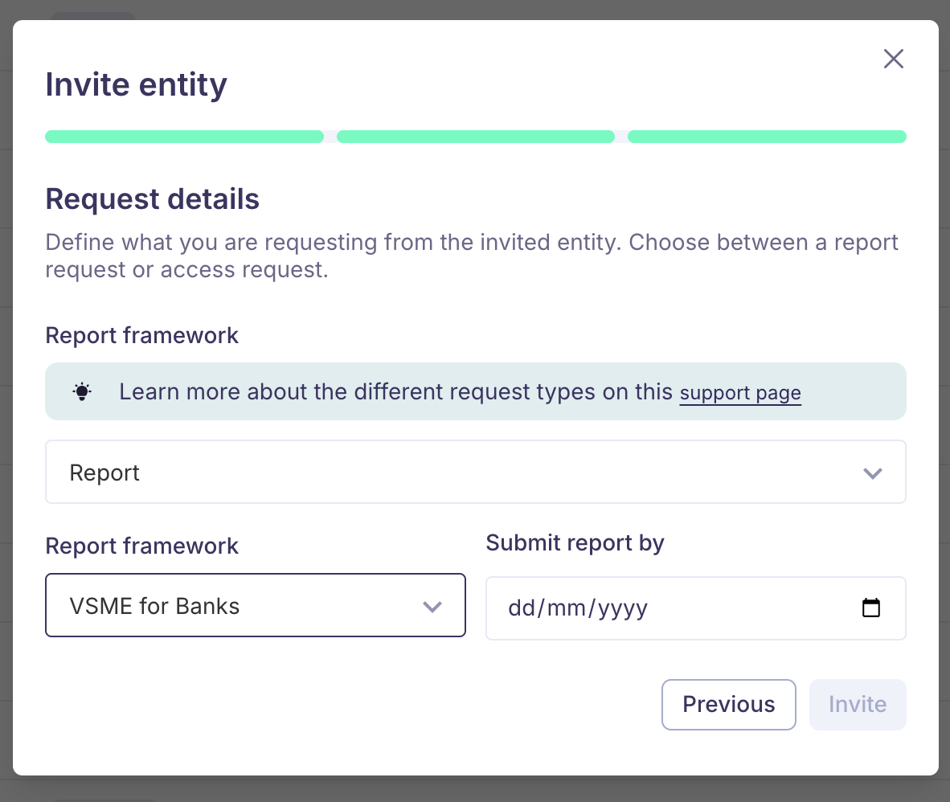Image resolution: width=950 pixels, height=802 pixels.
Task: Open the calendar picker icon
Action: [871, 608]
